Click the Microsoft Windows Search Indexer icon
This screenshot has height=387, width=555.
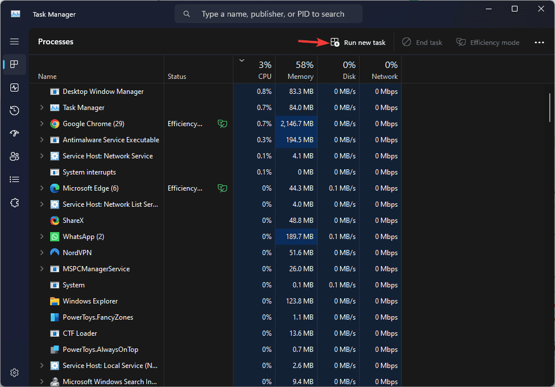click(x=55, y=382)
